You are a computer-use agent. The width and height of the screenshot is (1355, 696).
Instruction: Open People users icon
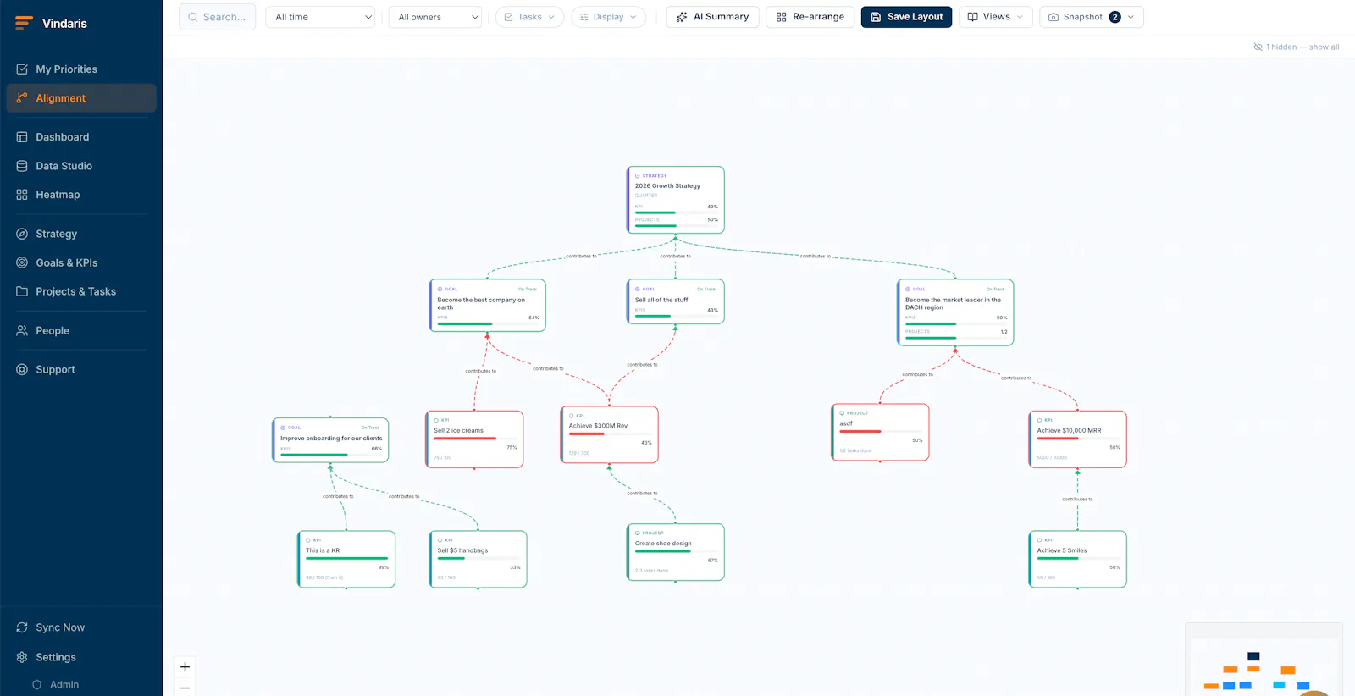22,330
